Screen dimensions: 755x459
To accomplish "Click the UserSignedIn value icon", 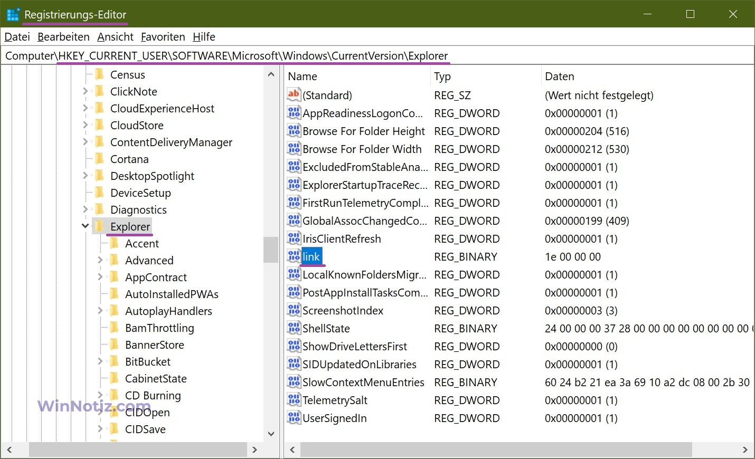I will 294,418.
